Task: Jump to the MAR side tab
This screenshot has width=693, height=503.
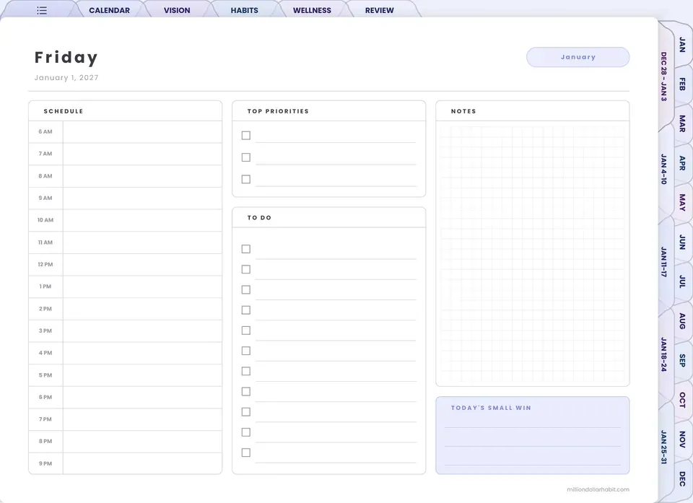Action: [682, 123]
